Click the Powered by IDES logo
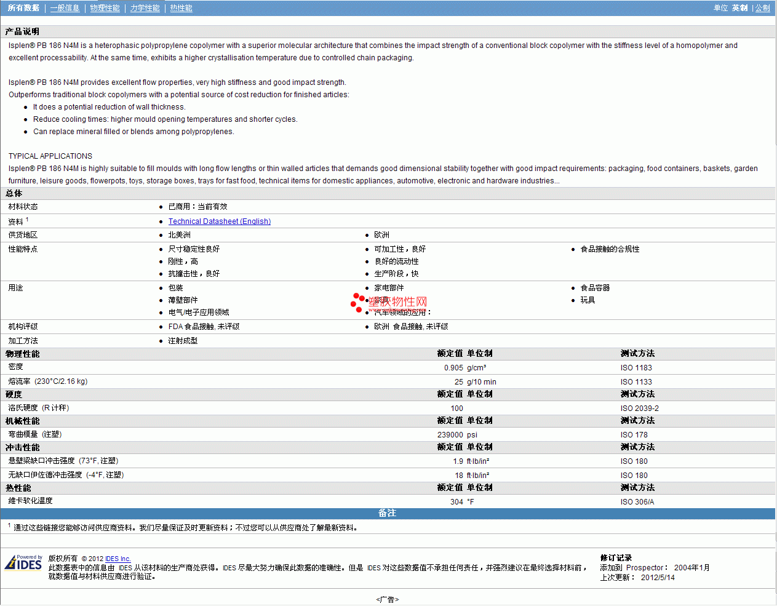The height and width of the screenshot is (606, 777). (23, 563)
